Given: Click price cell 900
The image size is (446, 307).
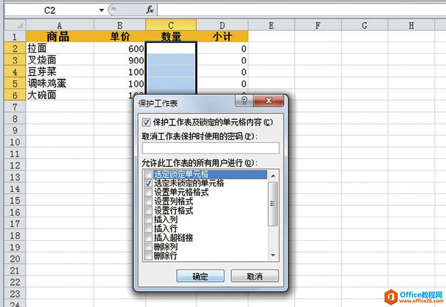Looking at the screenshot, I should (120, 60).
